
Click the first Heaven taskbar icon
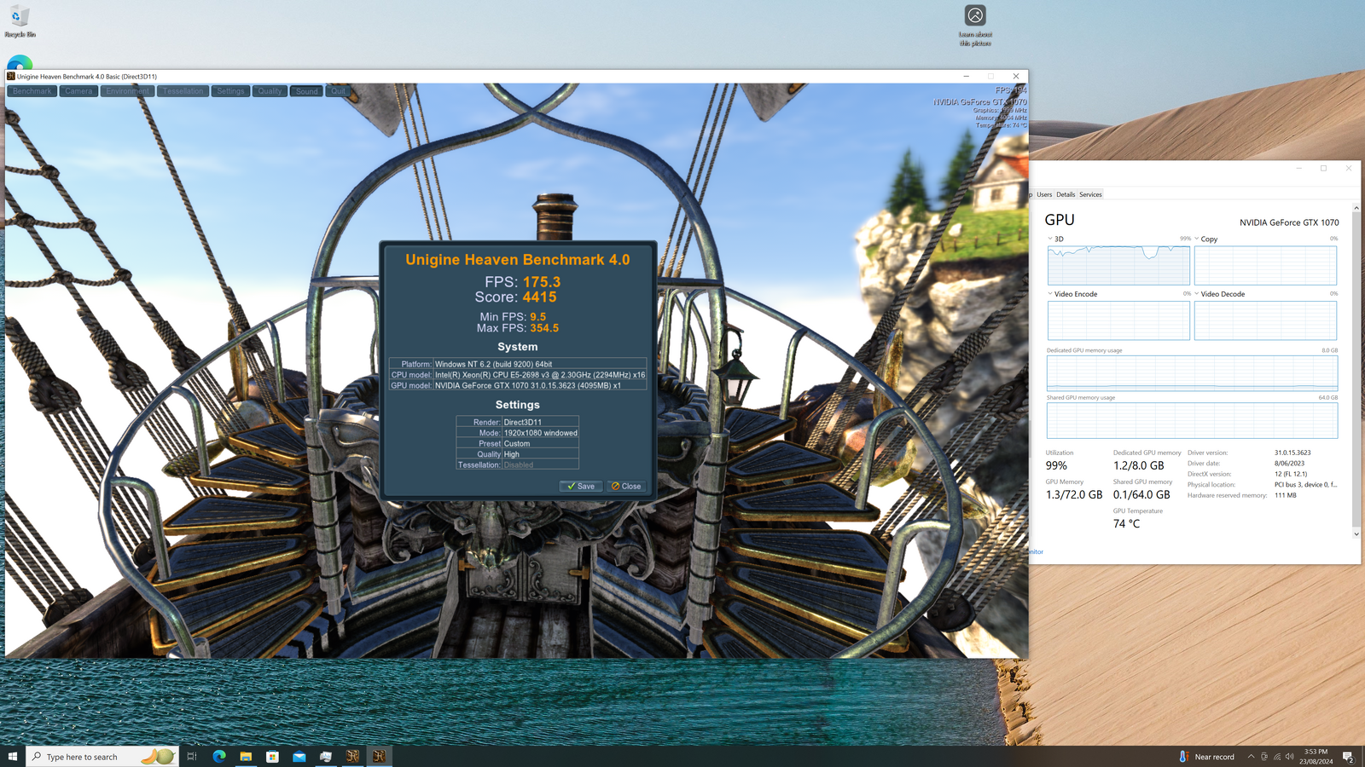tap(352, 757)
